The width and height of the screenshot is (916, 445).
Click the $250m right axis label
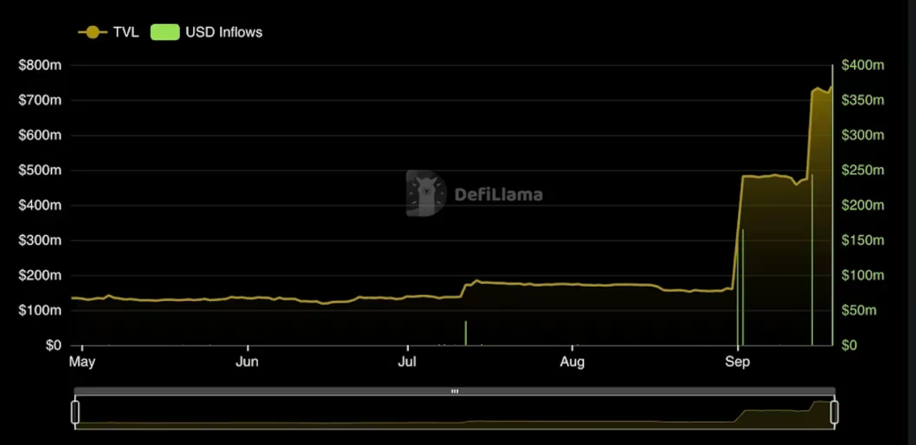[x=863, y=171]
